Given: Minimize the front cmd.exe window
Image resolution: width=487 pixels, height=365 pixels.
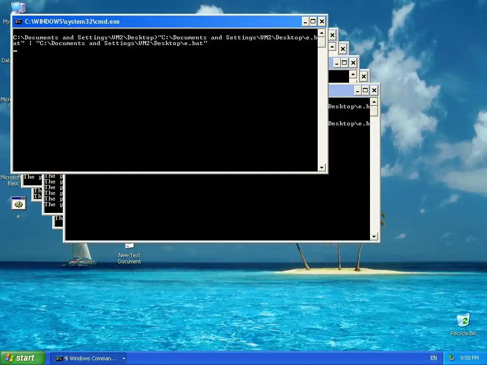Looking at the screenshot, I should point(305,21).
